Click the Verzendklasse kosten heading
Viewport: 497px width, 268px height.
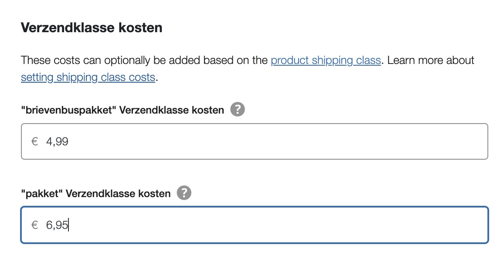pos(91,27)
